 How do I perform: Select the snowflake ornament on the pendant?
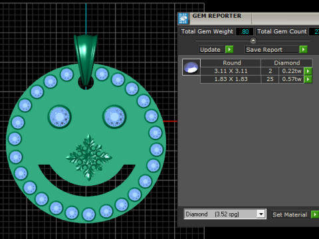pos(89,157)
